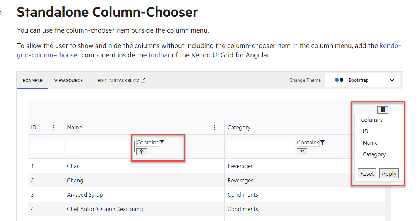Expand the Bootstrap theme dropdown
This screenshot has height=221, width=420.
point(392,80)
